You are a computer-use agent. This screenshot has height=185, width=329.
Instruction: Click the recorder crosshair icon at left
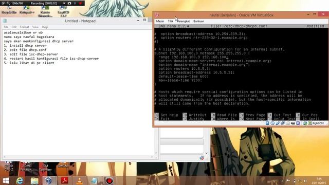(3, 3)
